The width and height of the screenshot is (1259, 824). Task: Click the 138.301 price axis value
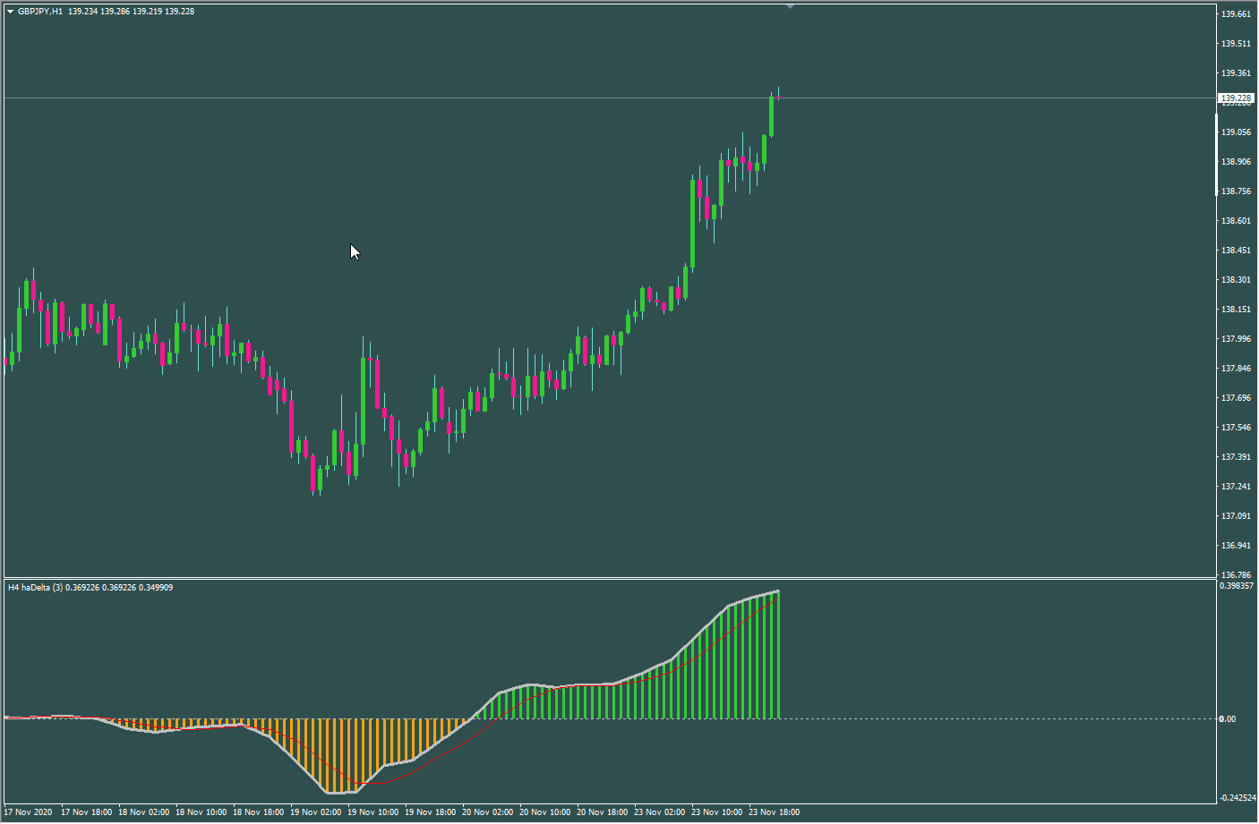(x=1236, y=280)
